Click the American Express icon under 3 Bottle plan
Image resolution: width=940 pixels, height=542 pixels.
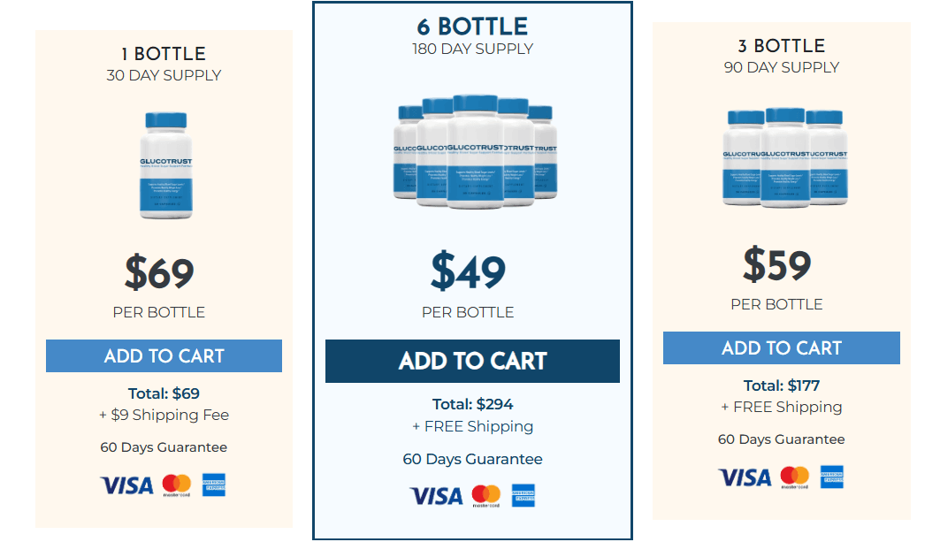tap(831, 477)
